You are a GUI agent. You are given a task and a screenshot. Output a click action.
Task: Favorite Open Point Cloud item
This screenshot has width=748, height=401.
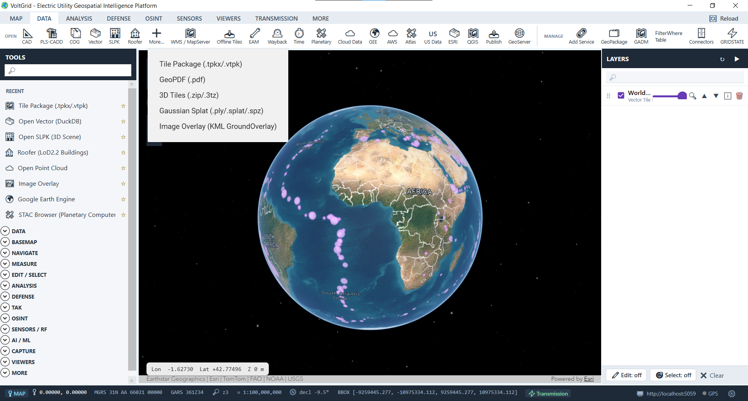click(123, 168)
